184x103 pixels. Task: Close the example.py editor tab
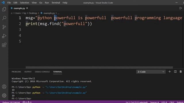pyautogui.click(x=27, y=8)
